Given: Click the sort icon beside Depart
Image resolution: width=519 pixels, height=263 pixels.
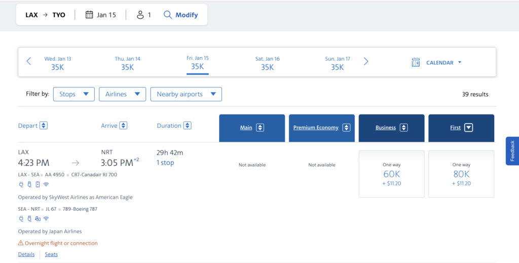Looking at the screenshot, I should [x=44, y=125].
